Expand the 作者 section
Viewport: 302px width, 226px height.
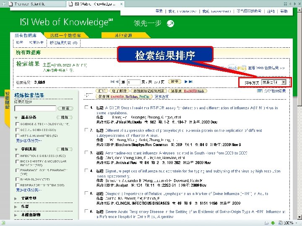16,207
